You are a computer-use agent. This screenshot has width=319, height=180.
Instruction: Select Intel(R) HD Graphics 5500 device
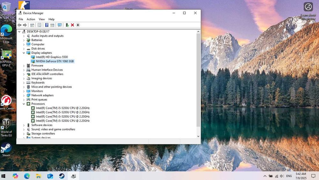(52, 57)
